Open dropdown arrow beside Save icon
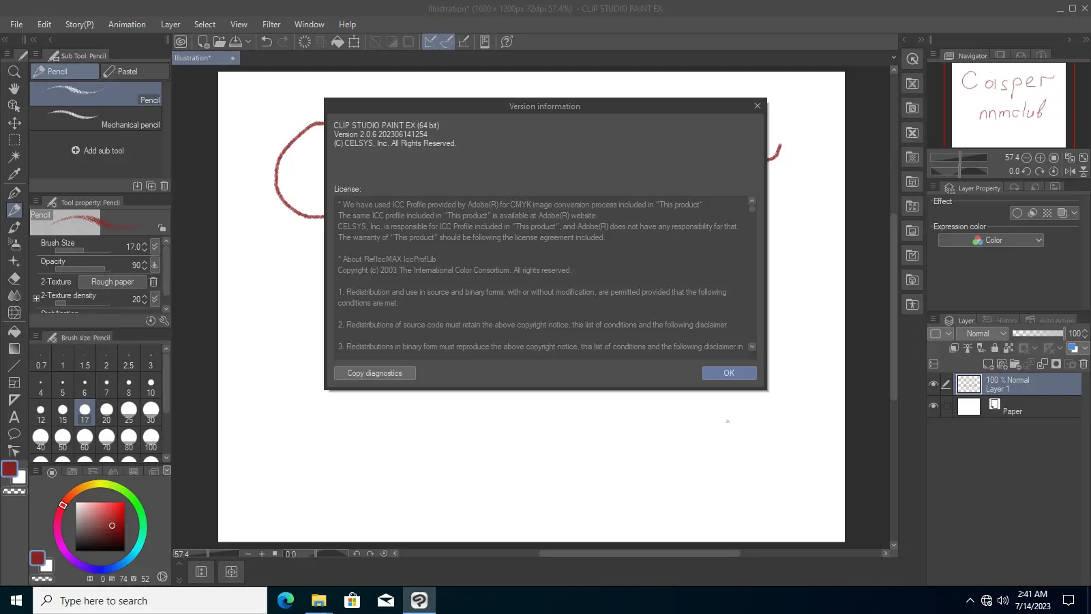Image resolution: width=1091 pixels, height=614 pixels. coord(248,42)
